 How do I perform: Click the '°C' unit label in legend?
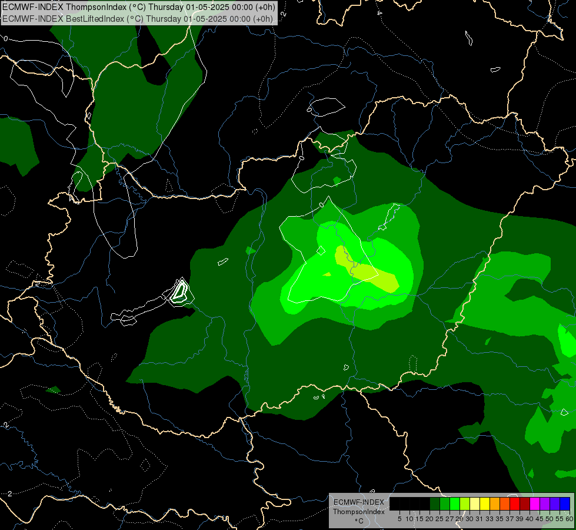coord(359,521)
